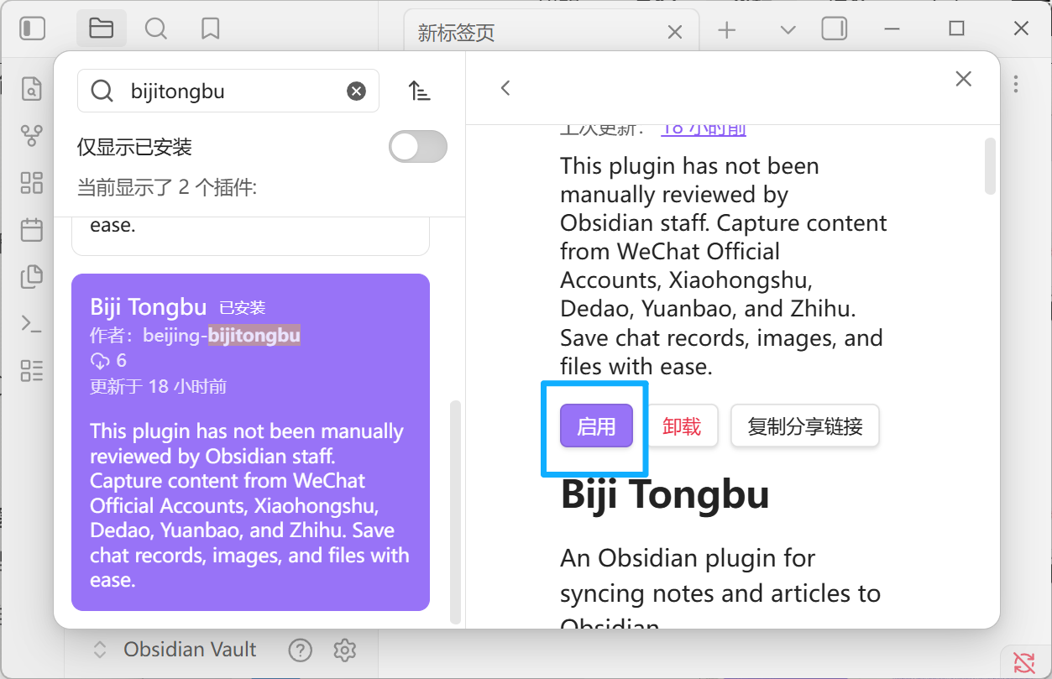
Task: Open a new tab with plus icon
Action: [x=726, y=30]
